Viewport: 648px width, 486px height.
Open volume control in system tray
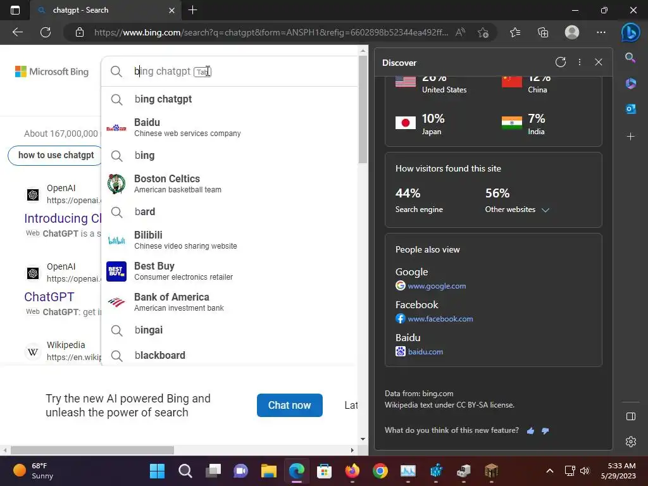[585, 471]
